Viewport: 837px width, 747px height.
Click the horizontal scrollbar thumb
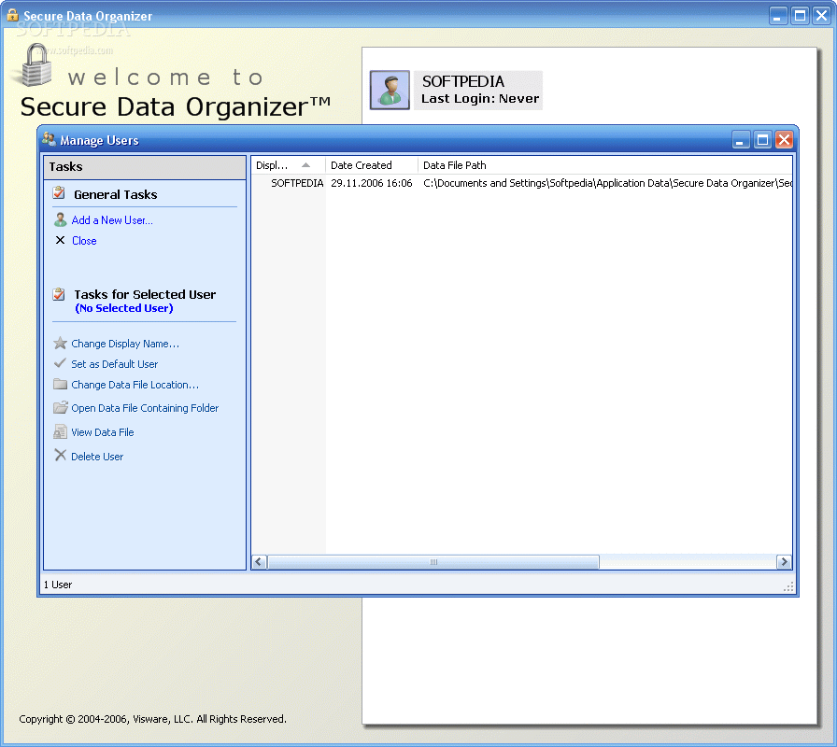click(x=433, y=562)
